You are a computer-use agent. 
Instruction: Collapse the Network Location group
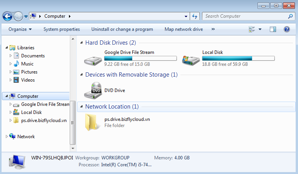click(81, 106)
